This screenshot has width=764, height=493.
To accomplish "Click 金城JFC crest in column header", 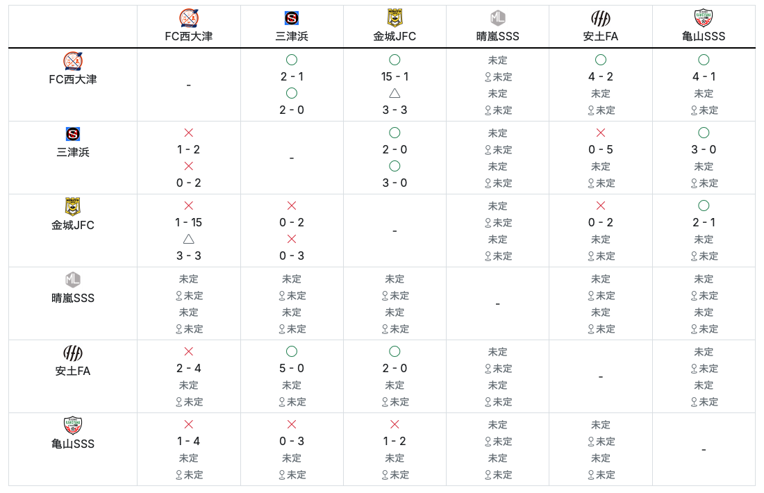I will (x=395, y=18).
